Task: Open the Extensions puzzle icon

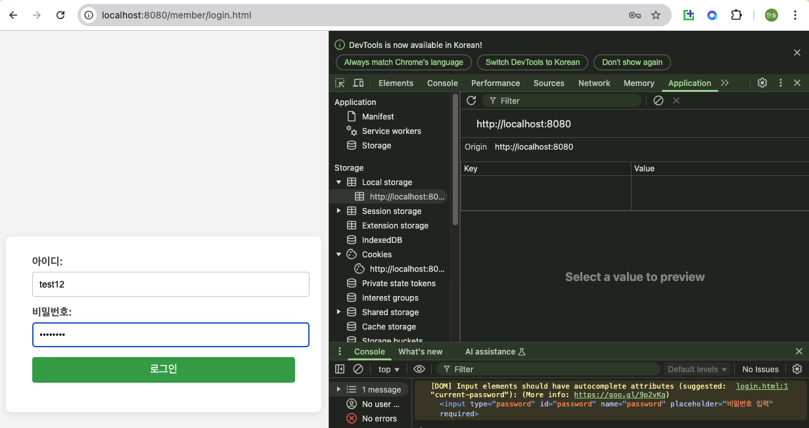Action: pyautogui.click(x=736, y=15)
